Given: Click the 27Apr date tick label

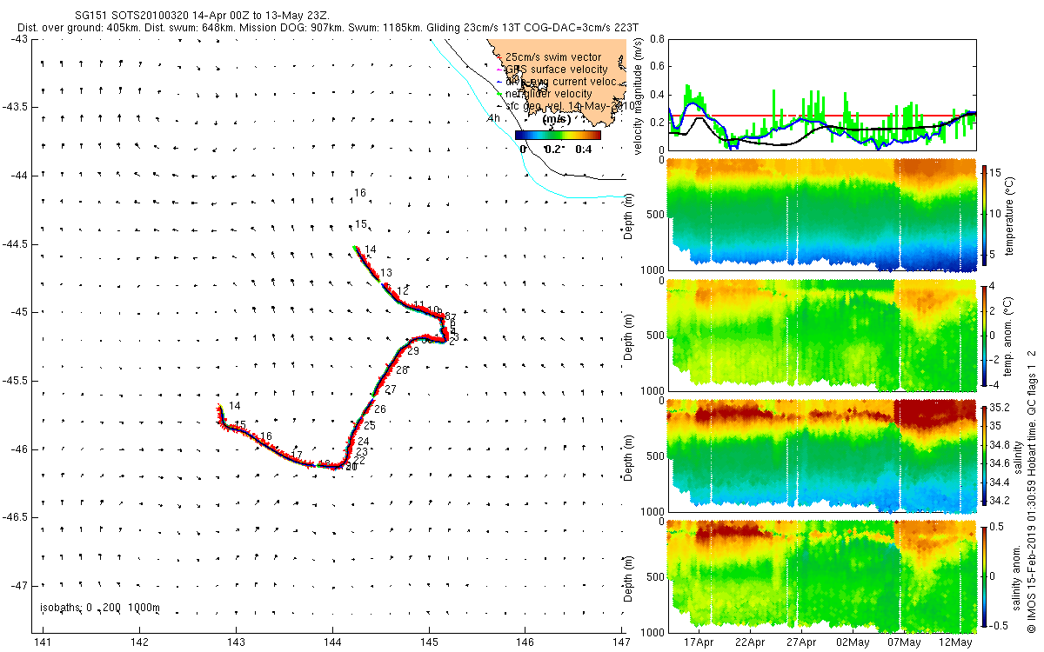Looking at the screenshot, I should point(802,642).
